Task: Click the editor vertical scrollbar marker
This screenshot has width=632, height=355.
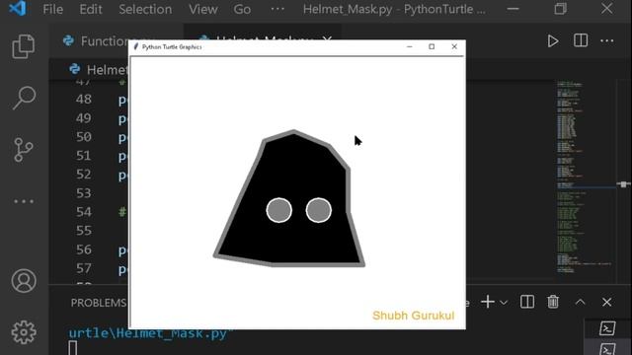Action: coord(624,184)
